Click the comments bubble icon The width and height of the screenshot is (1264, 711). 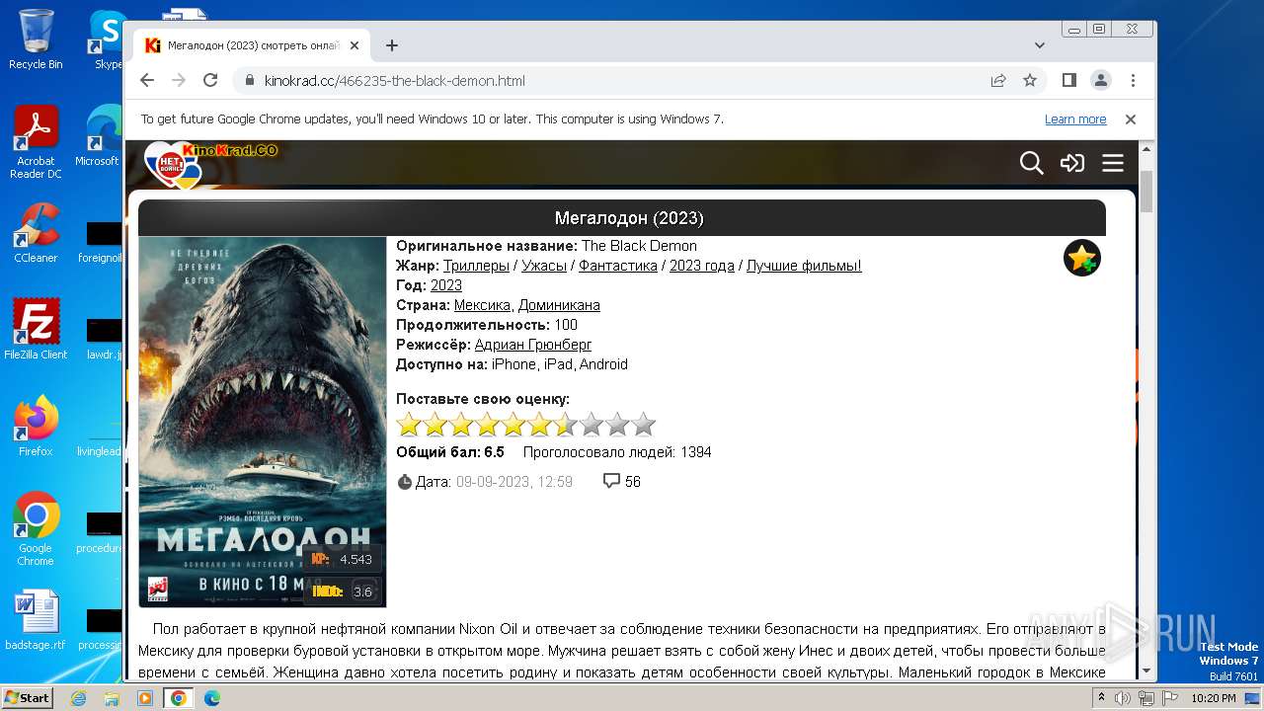point(611,481)
